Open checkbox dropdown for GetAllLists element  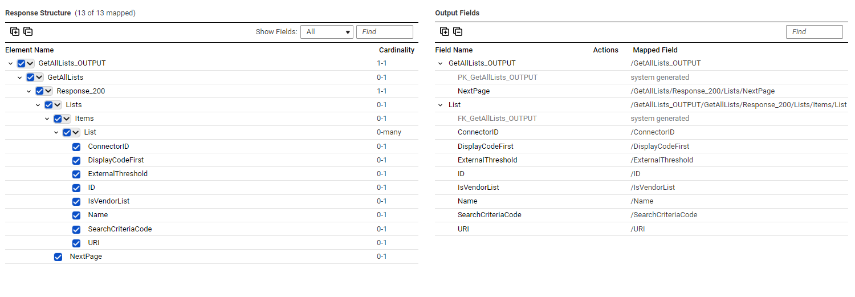point(39,78)
